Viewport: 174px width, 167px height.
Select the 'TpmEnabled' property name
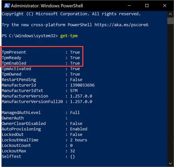(x=14, y=63)
